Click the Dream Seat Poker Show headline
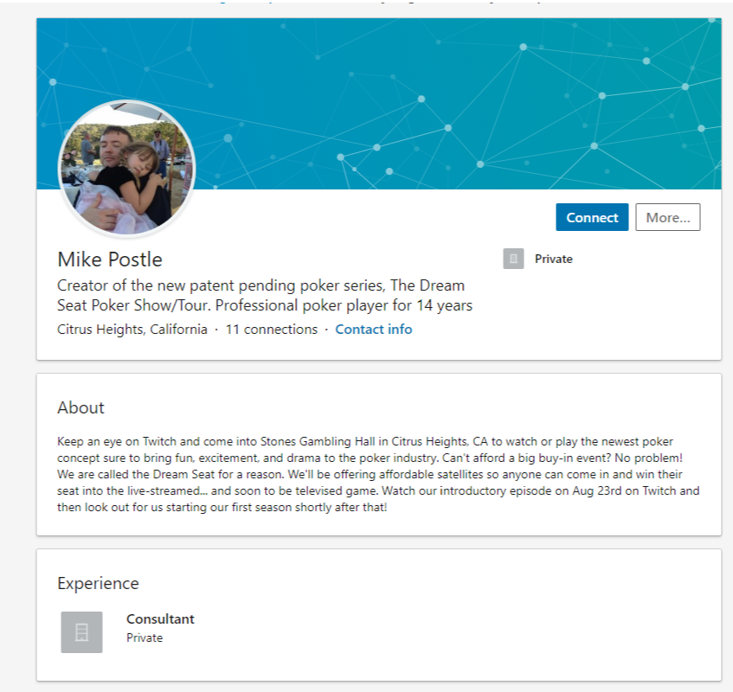 [260, 285]
